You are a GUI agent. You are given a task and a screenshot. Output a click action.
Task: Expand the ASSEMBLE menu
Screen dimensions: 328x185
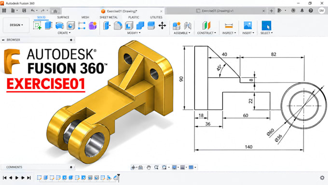tap(182, 33)
